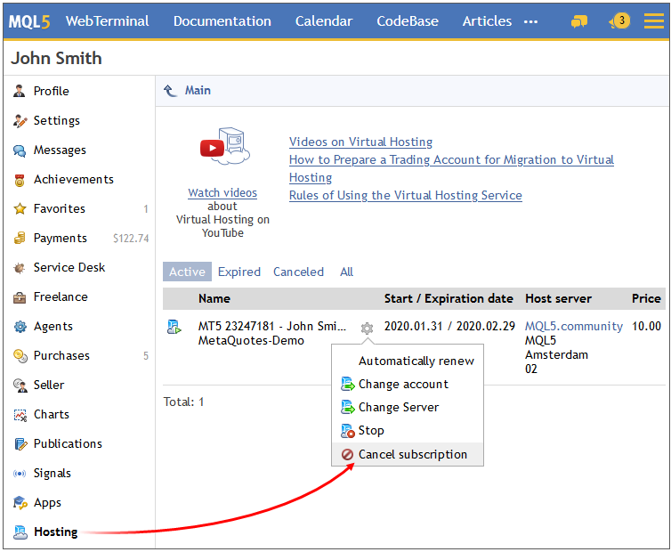
Task: Click the Favorites count 1
Action: click(x=146, y=209)
